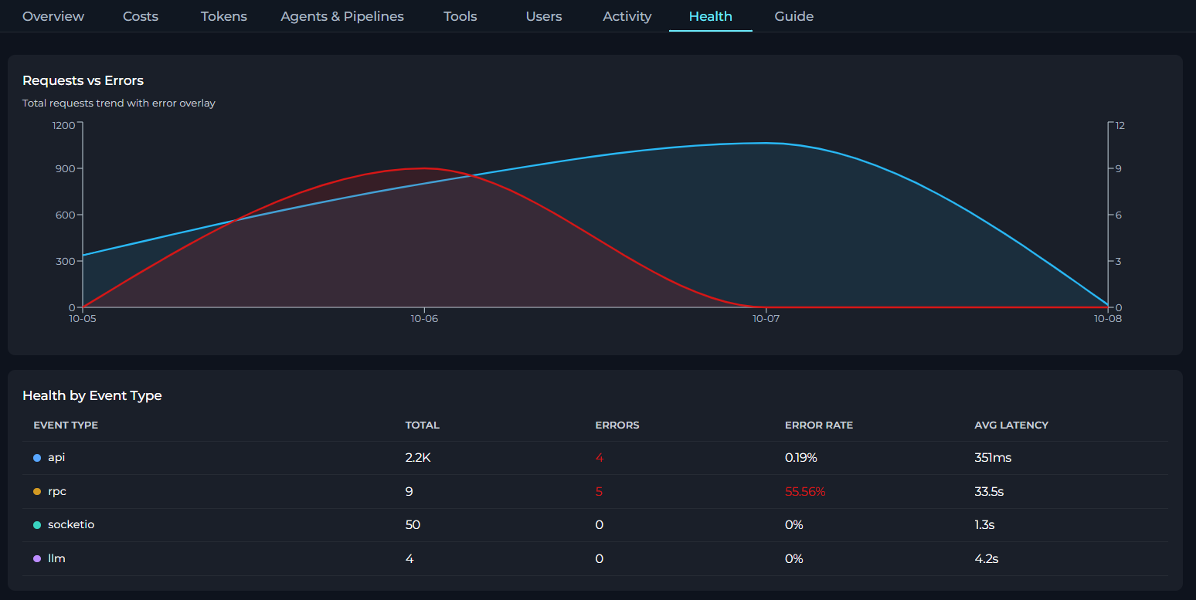1196x600 pixels.
Task: Select the llm event type name
Action: point(56,558)
